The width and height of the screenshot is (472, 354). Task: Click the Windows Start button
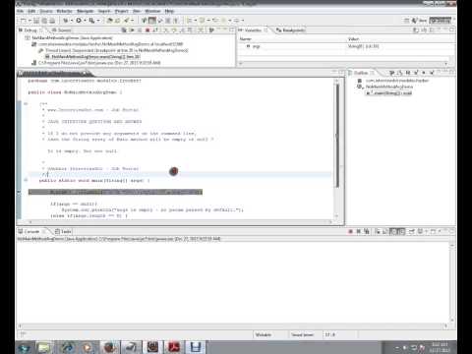pyautogui.click(x=24, y=347)
